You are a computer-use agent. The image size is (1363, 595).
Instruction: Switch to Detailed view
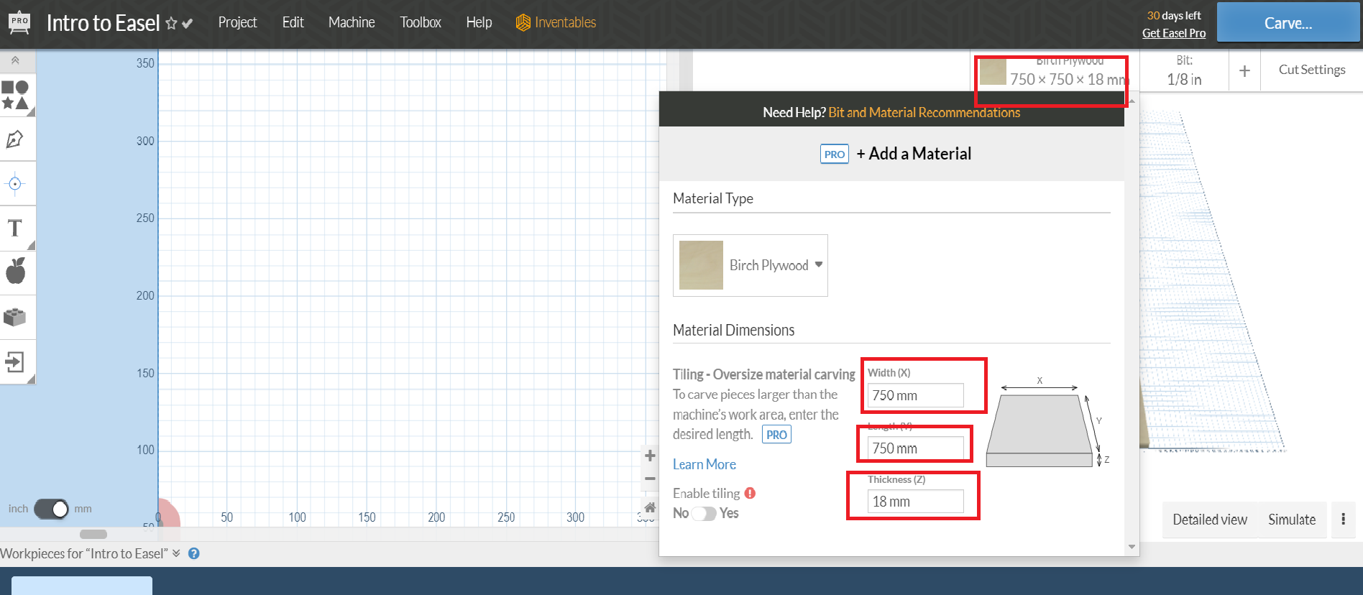[x=1210, y=520]
